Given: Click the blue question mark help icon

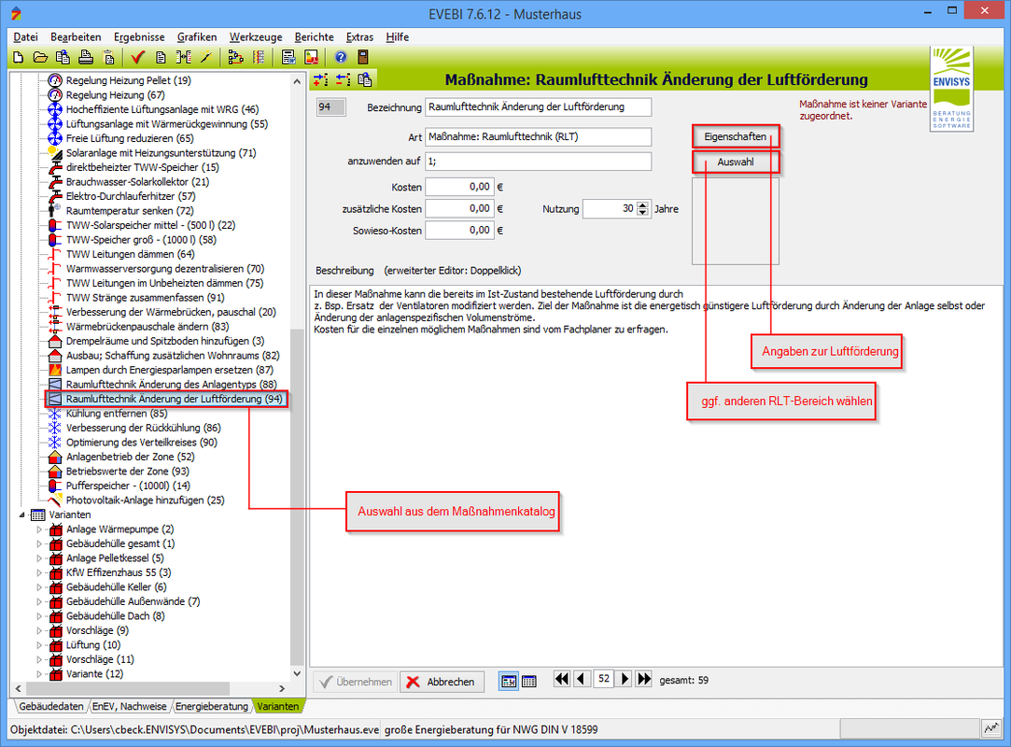Looking at the screenshot, I should (x=341, y=58).
